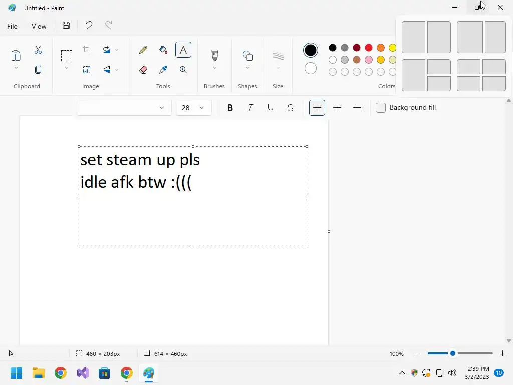This screenshot has height=385, width=513.
Task: Open File Explorer from the taskbar
Action: [38, 373]
